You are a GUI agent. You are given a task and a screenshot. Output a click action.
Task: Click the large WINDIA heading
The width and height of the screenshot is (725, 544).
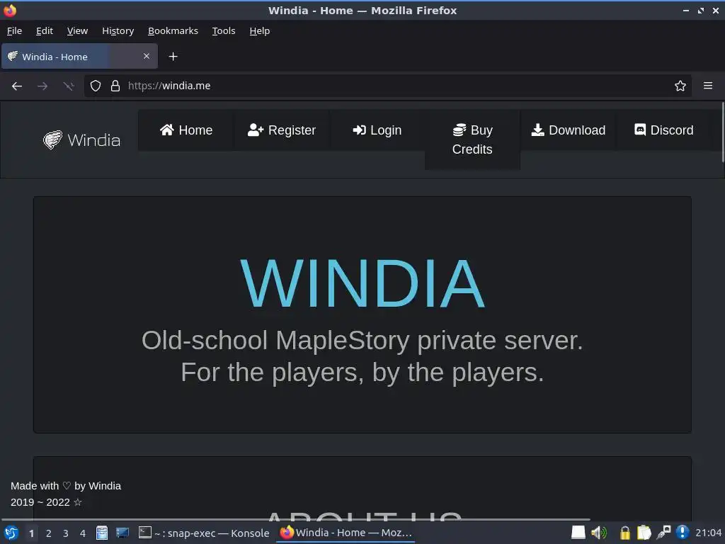pos(362,283)
